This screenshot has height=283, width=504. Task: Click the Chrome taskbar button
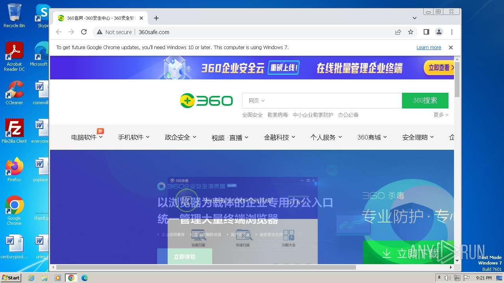(x=71, y=278)
